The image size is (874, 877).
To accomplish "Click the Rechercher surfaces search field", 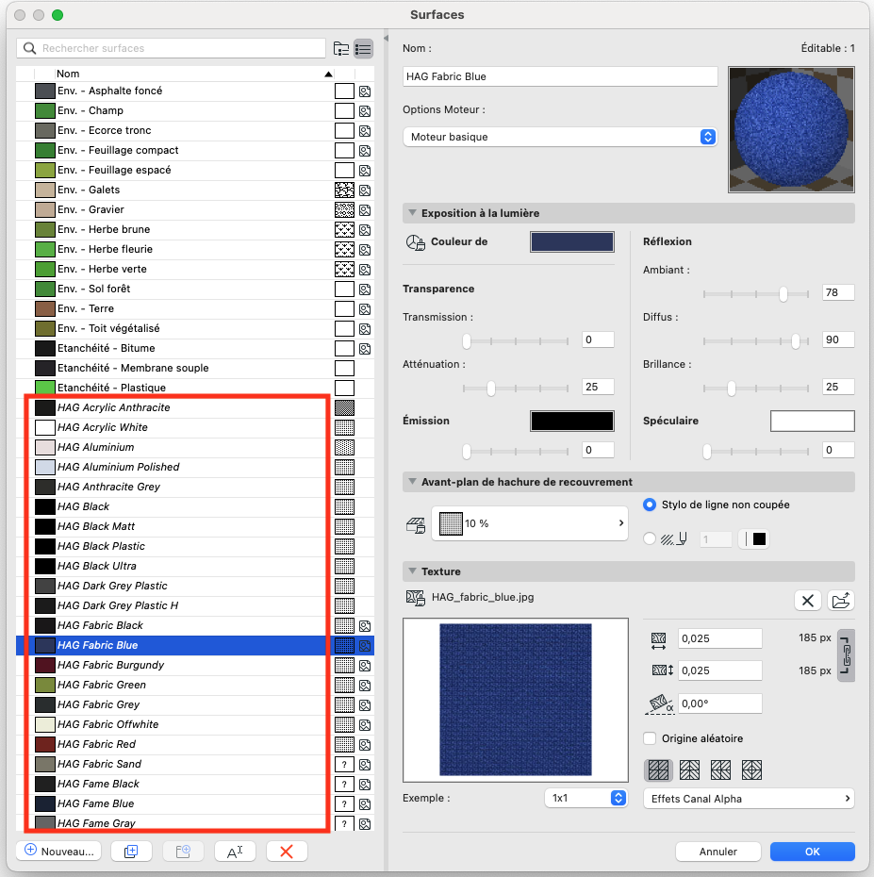I will click(x=171, y=49).
